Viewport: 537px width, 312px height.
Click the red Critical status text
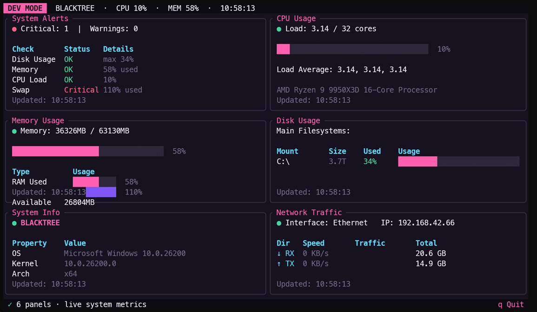81,91
